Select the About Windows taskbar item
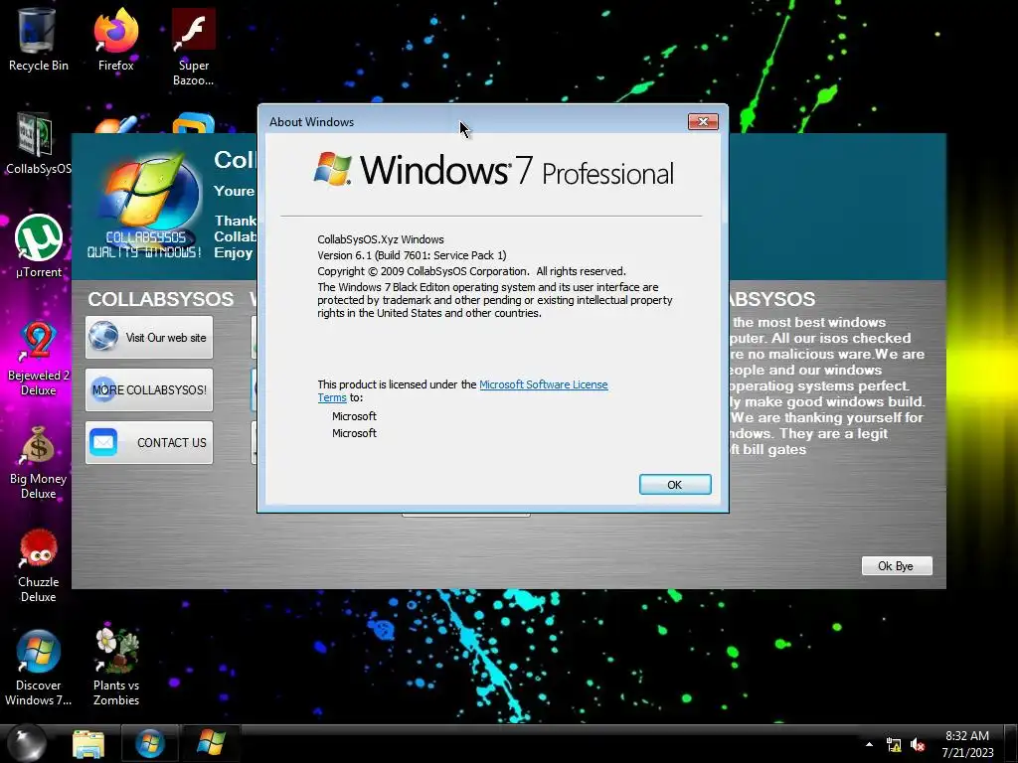 tap(211, 744)
